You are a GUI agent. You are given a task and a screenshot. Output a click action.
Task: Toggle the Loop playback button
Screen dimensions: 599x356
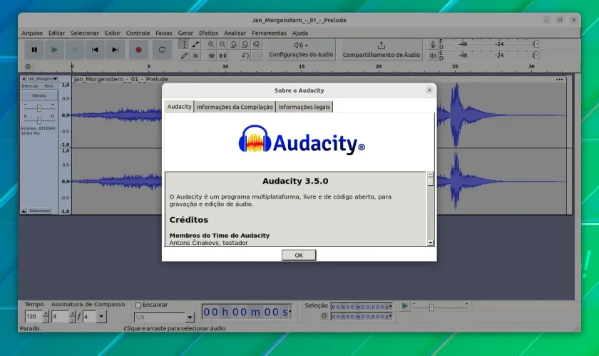162,50
